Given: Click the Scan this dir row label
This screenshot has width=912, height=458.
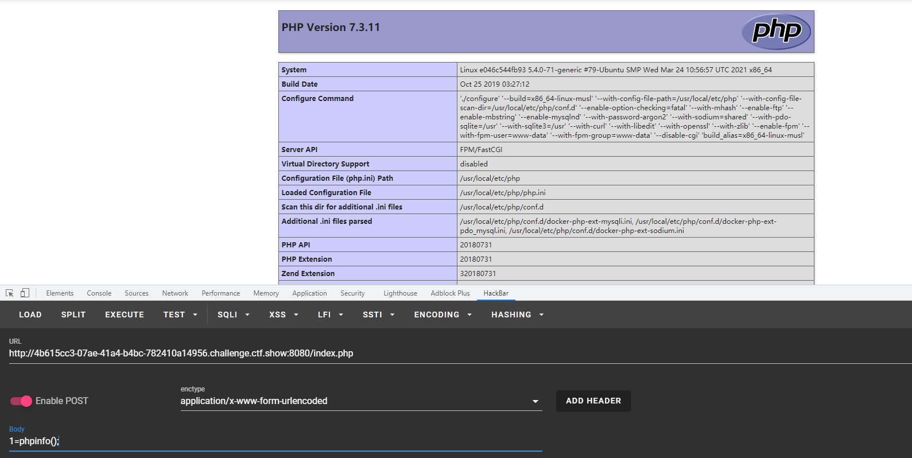Looking at the screenshot, I should pos(342,207).
